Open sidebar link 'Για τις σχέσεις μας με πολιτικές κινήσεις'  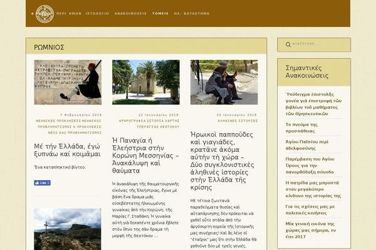(x=310, y=209)
